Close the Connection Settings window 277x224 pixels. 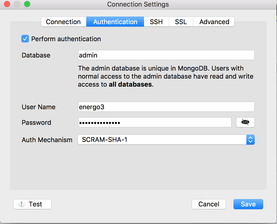point(7,4)
